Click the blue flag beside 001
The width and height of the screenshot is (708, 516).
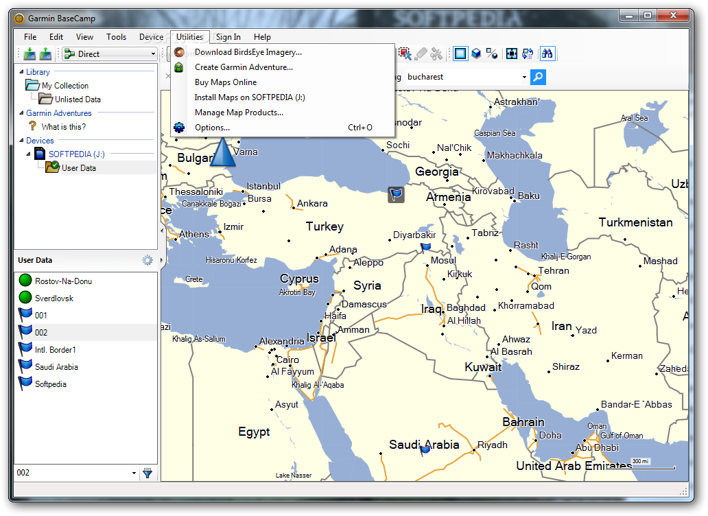[25, 315]
